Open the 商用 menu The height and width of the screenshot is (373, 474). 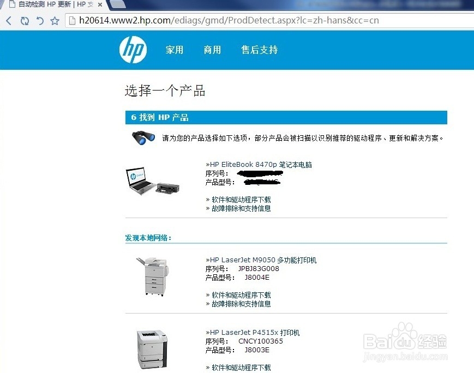pyautogui.click(x=212, y=50)
